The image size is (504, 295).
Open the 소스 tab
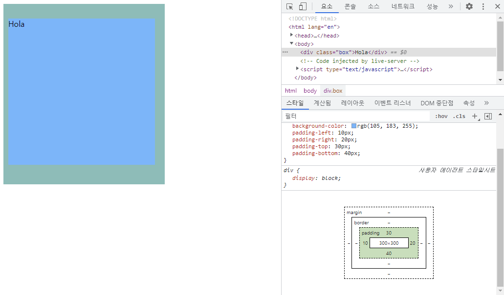373,6
